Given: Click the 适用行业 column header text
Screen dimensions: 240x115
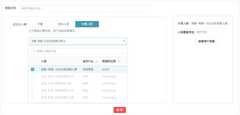Looking at the screenshot, I should [88, 61].
